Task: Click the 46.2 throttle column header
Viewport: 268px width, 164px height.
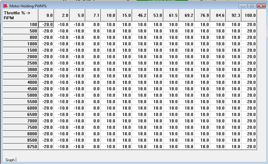Action: 140,15
